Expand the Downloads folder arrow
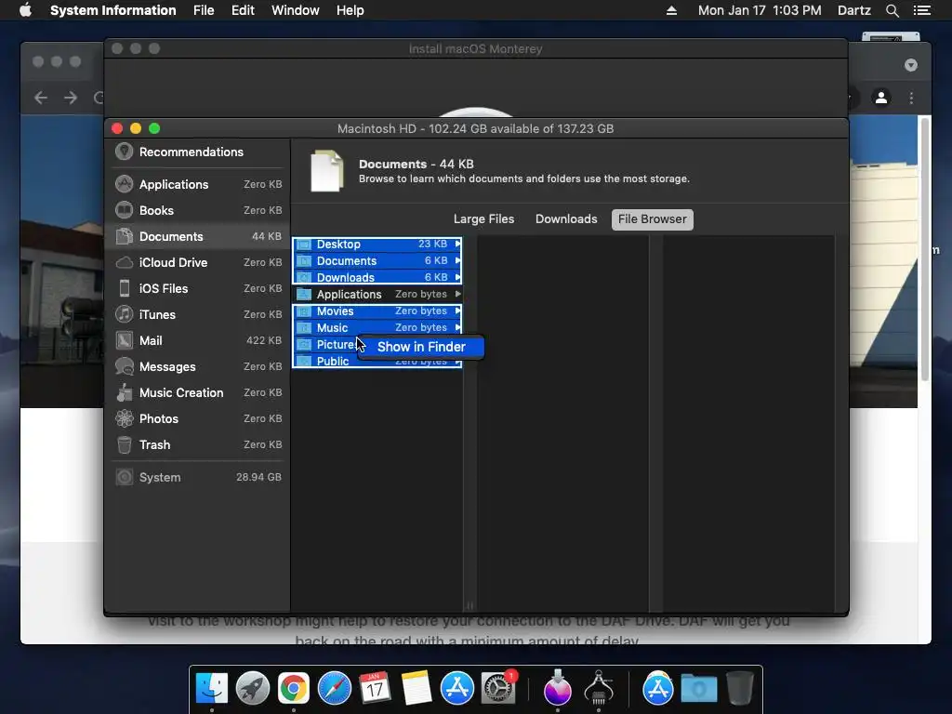The height and width of the screenshot is (714, 952). click(457, 277)
